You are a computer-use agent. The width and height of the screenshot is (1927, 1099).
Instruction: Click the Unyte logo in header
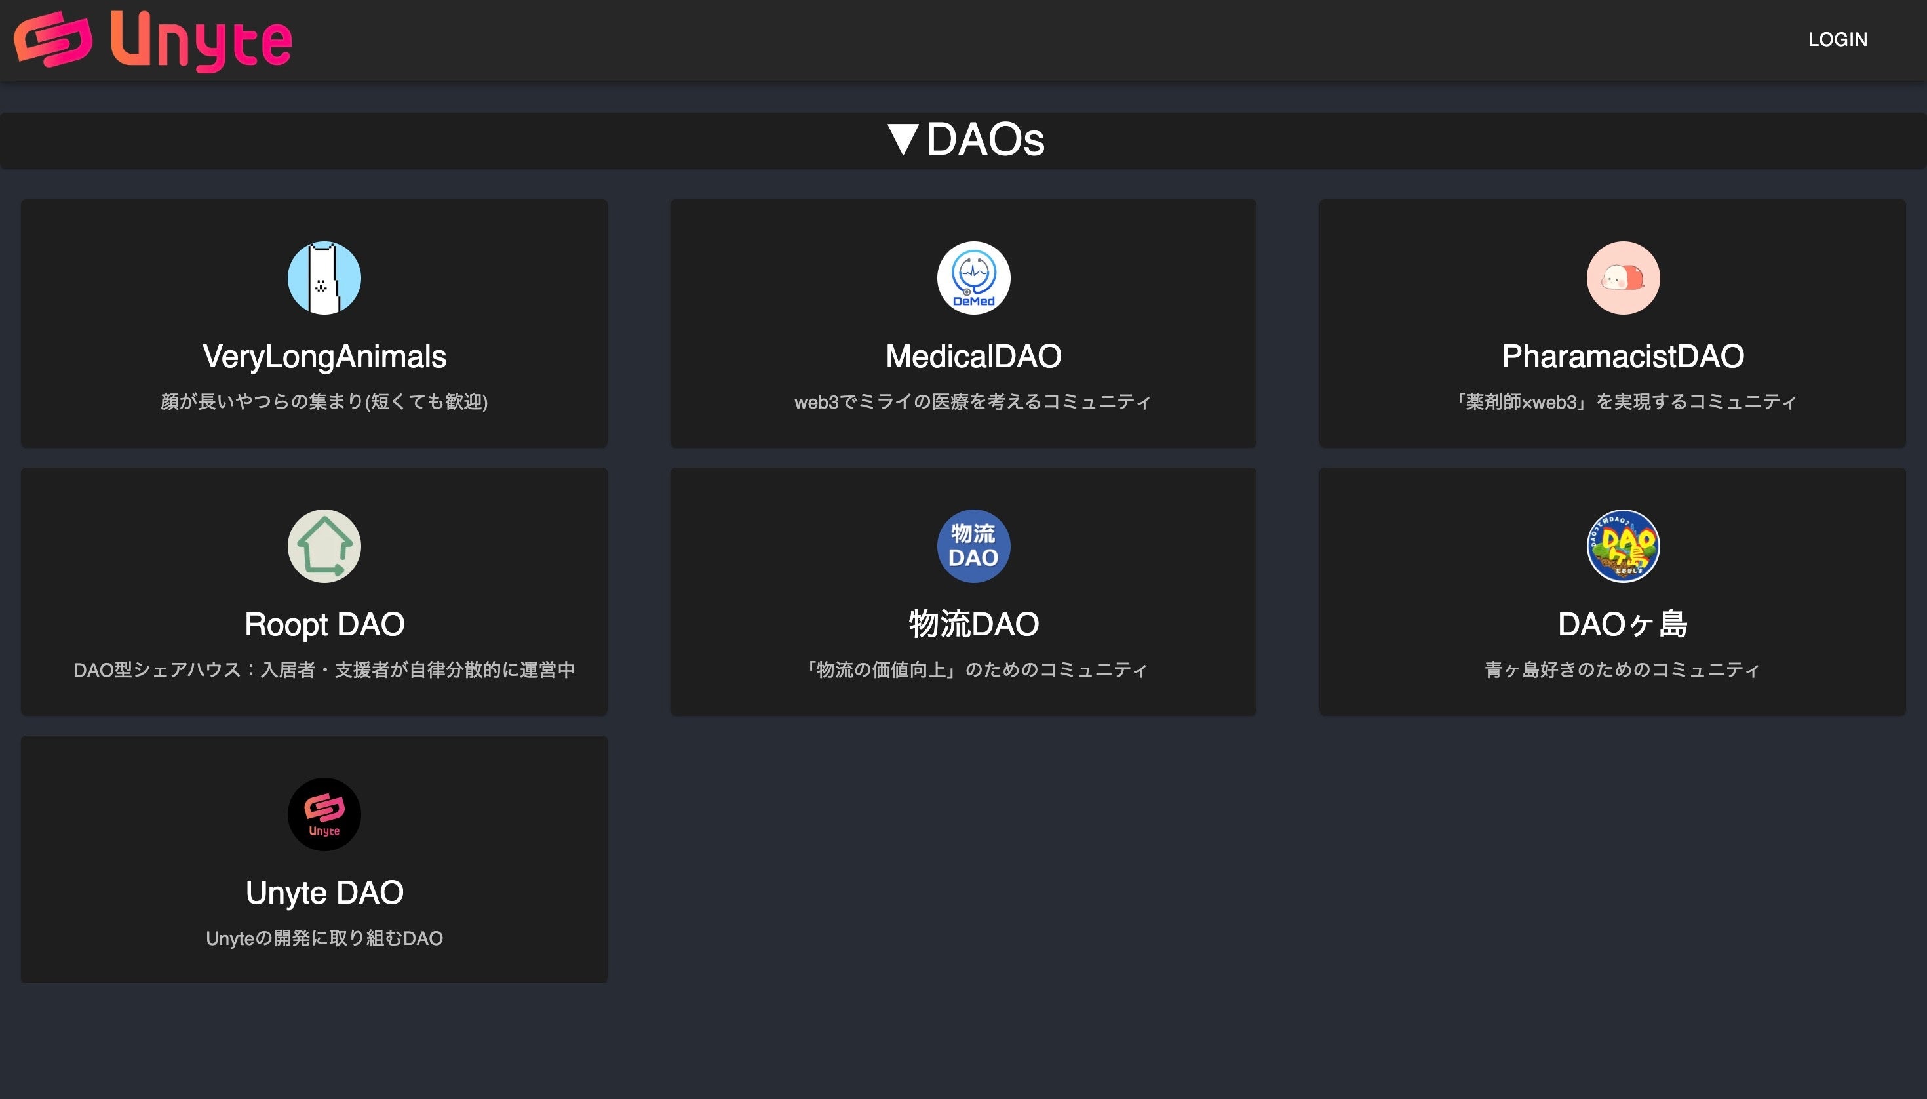pos(153,40)
